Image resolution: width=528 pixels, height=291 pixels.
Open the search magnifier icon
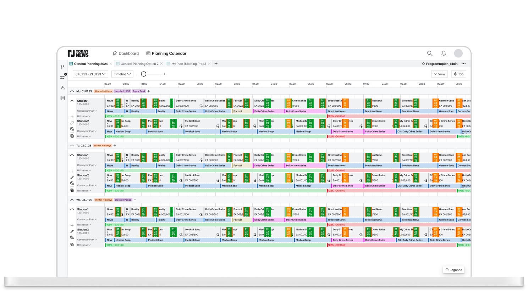point(430,54)
